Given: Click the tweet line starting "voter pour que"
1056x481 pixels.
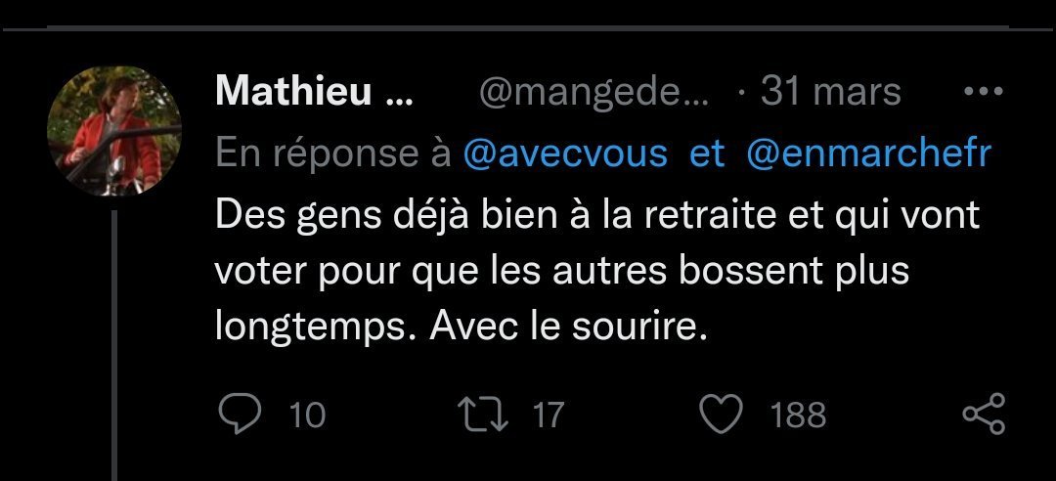Looking at the screenshot, I should (562, 272).
